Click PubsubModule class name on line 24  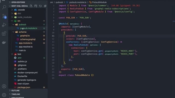pyautogui.click(x=82, y=75)
